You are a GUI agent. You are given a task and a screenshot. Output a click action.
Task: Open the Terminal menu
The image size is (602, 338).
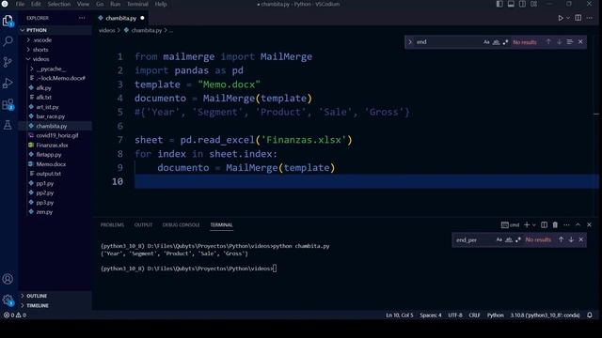pyautogui.click(x=137, y=4)
